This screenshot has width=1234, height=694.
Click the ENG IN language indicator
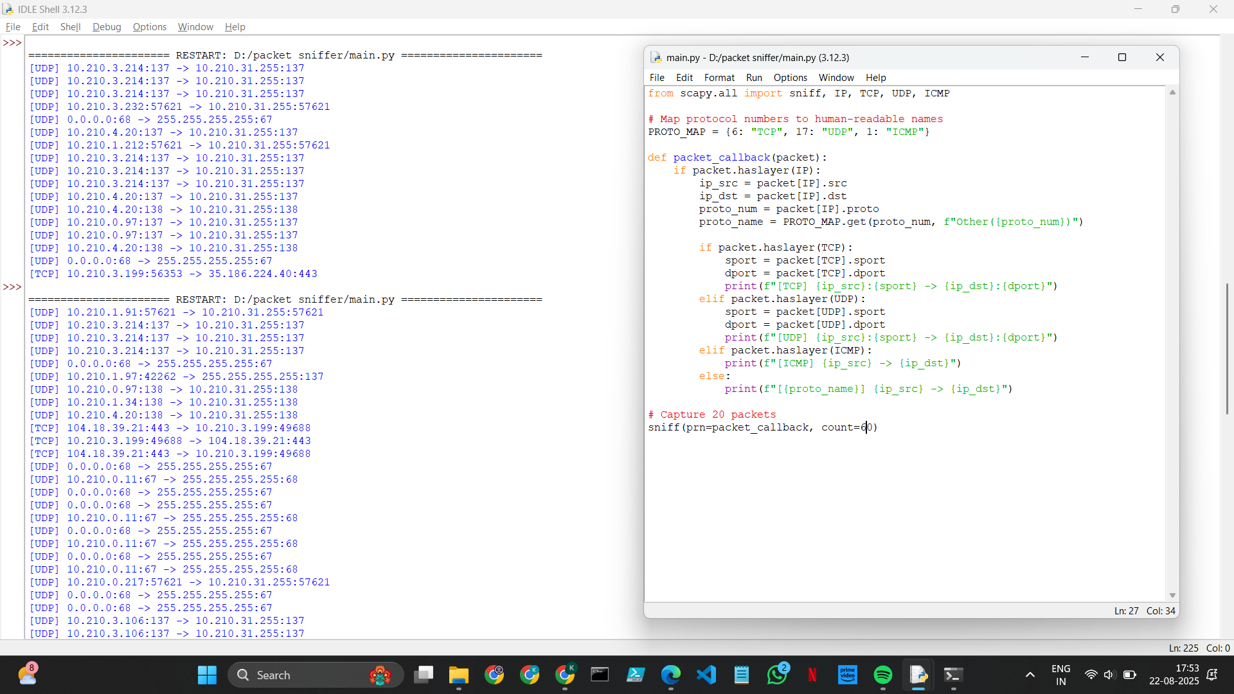click(1061, 675)
